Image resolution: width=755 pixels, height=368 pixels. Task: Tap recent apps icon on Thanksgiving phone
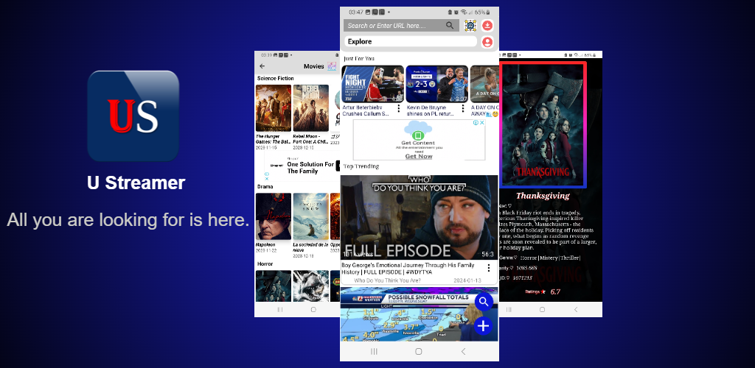[509, 309]
